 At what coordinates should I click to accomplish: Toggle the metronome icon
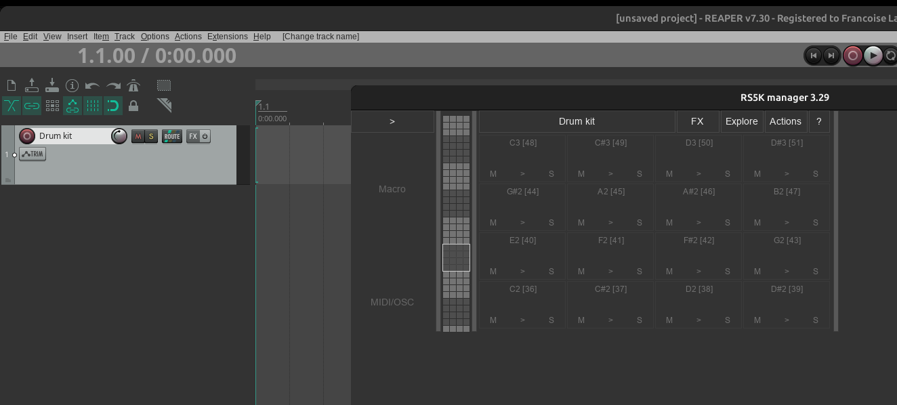click(133, 85)
